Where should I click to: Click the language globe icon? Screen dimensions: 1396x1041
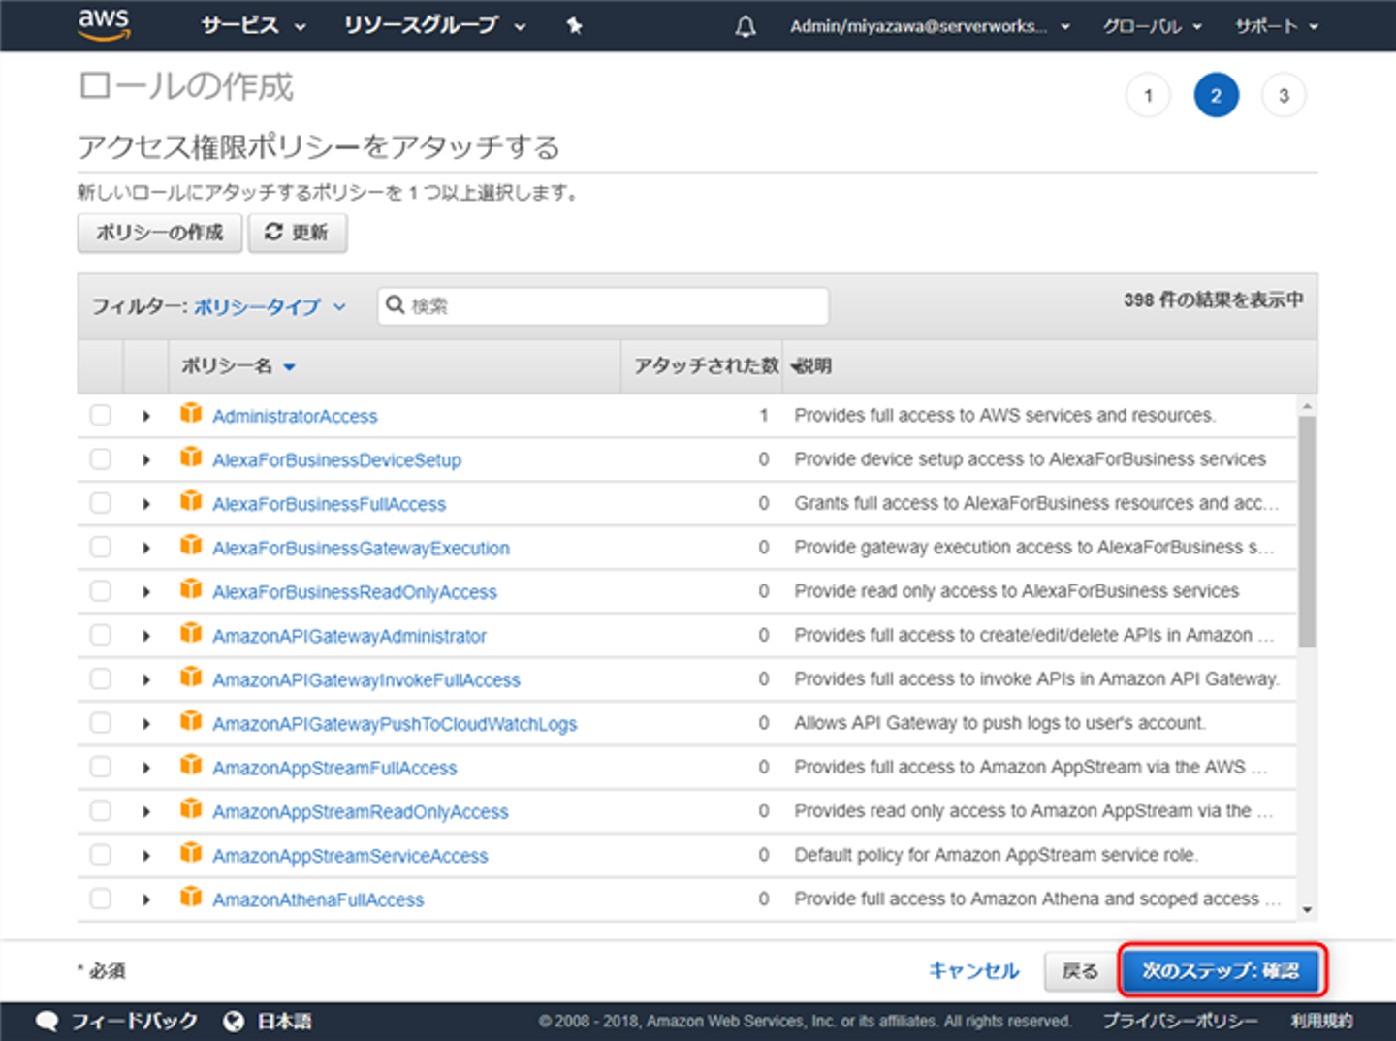point(234,1021)
